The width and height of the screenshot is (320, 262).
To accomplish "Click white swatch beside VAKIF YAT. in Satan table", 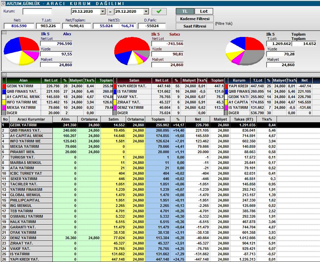I will point(115,97).
